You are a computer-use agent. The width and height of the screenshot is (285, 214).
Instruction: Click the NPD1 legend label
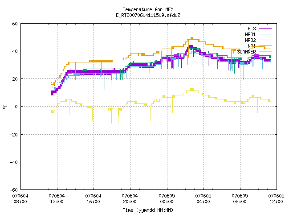[250, 34]
